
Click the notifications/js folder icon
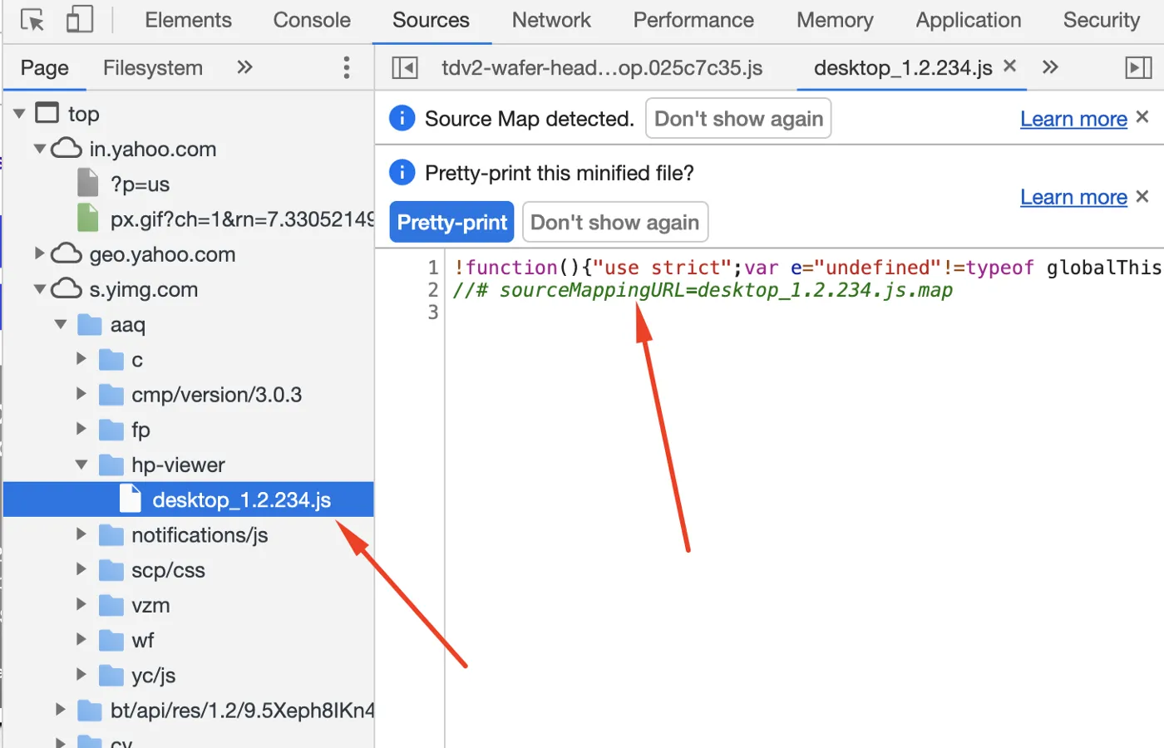click(111, 534)
